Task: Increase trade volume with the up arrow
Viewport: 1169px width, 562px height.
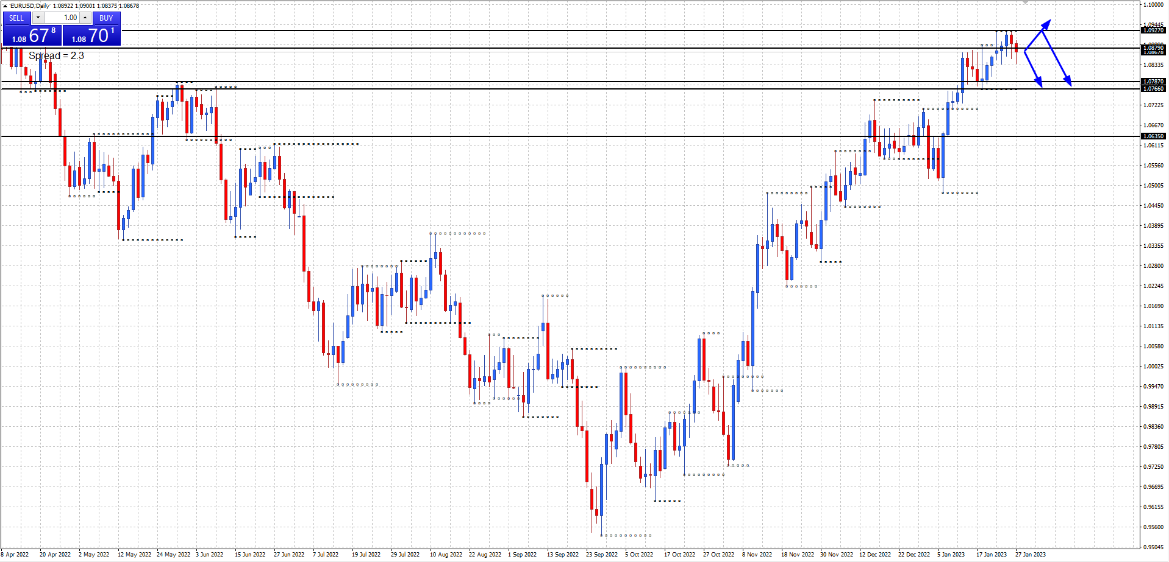Action: [85, 18]
